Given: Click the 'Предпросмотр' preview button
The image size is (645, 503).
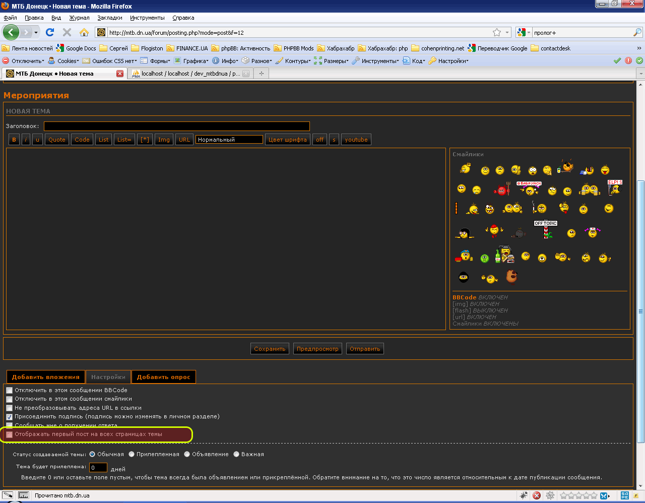Looking at the screenshot, I should tap(317, 349).
